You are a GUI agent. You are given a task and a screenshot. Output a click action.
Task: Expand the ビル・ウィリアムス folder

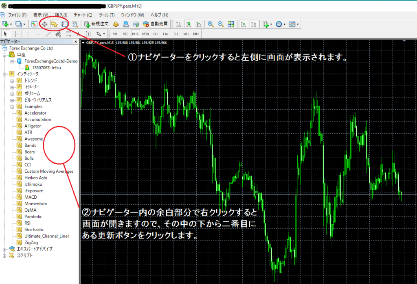click(12, 100)
